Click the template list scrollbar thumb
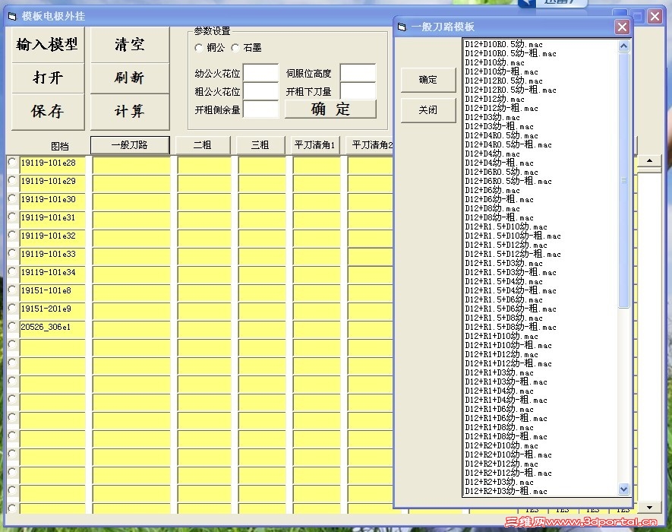 [x=623, y=180]
